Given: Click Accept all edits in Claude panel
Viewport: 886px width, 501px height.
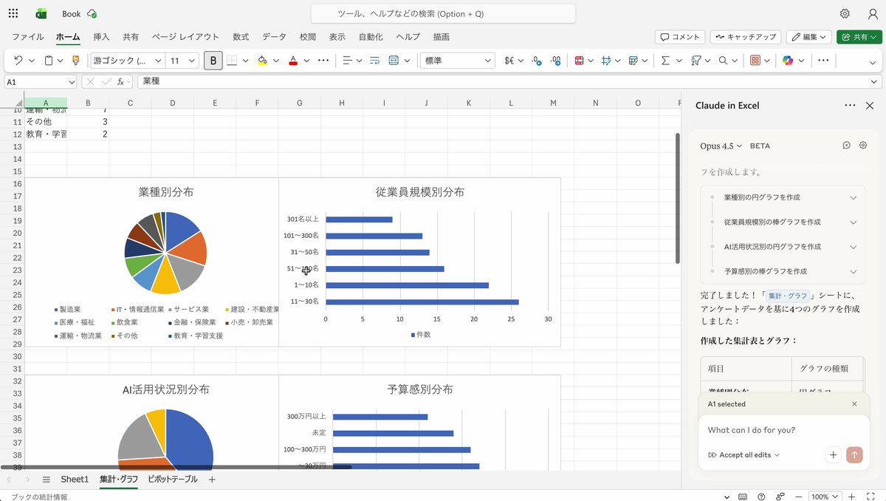Looking at the screenshot, I should (742, 454).
